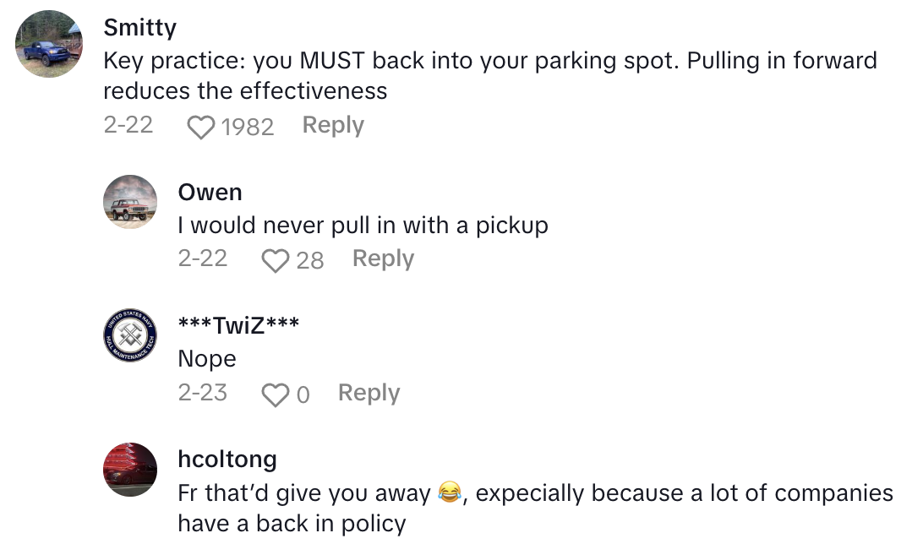Visit the Smitty username profile
This screenshot has width=923, height=544.
point(139,28)
